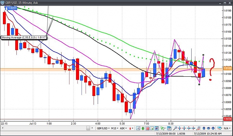This screenshot has width=233, height=136.
Task: Click the 22:15 time axis label
Action: click(x=4, y=123)
